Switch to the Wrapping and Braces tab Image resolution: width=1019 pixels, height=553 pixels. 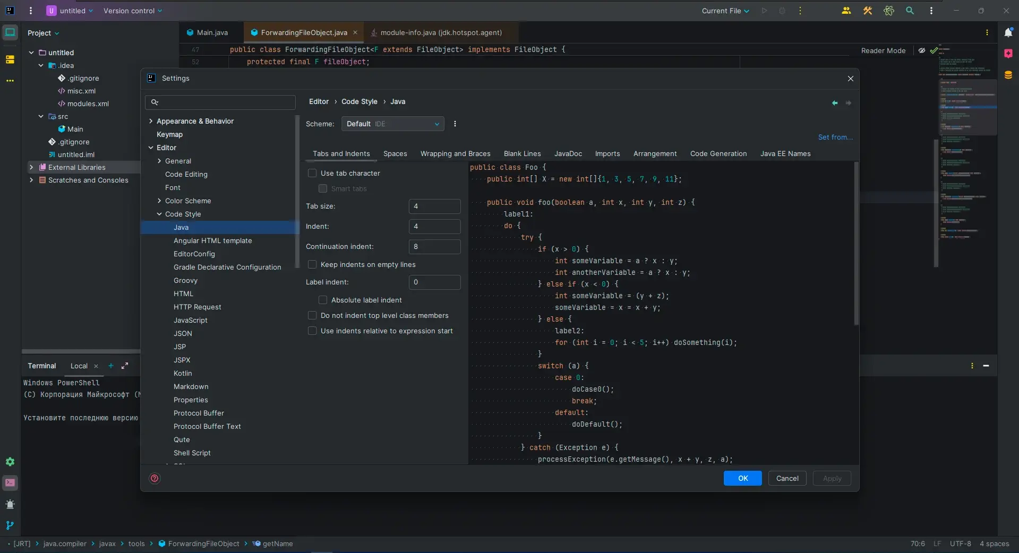coord(455,153)
